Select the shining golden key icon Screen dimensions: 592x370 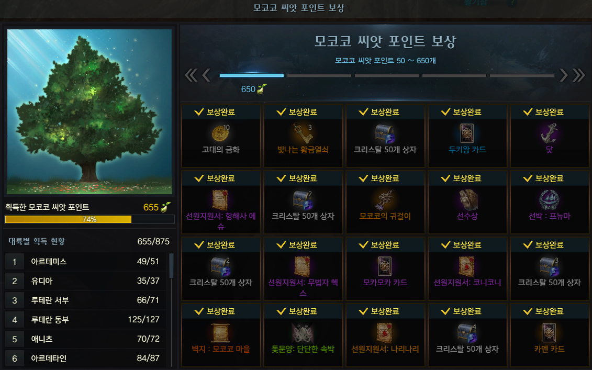(303, 133)
